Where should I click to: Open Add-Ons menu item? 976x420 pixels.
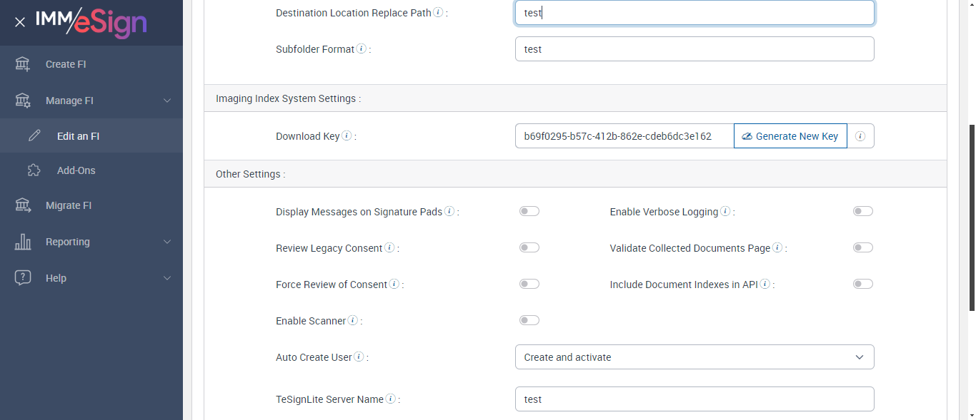point(76,170)
